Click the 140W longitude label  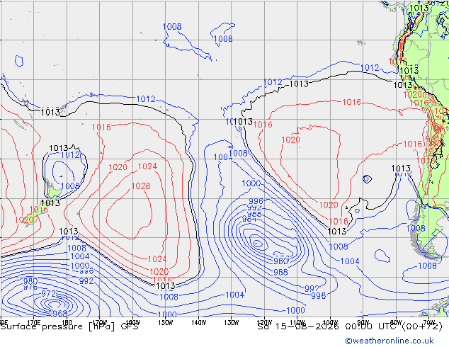click(198, 323)
